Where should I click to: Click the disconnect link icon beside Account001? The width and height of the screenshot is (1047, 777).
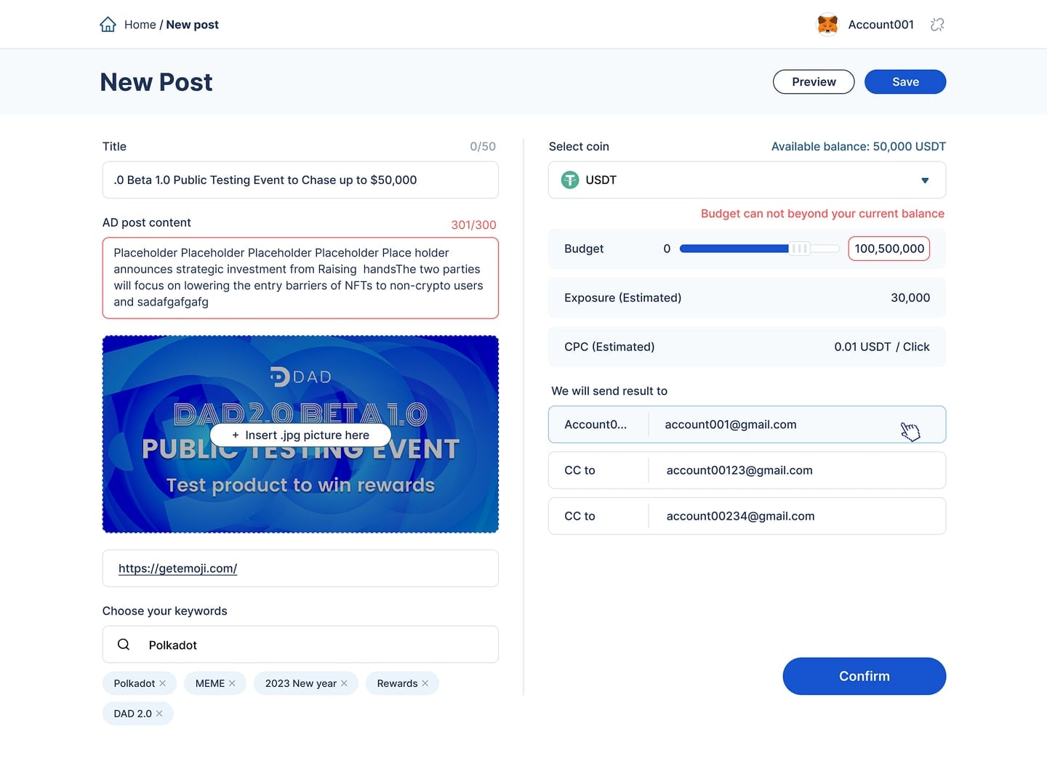point(937,25)
